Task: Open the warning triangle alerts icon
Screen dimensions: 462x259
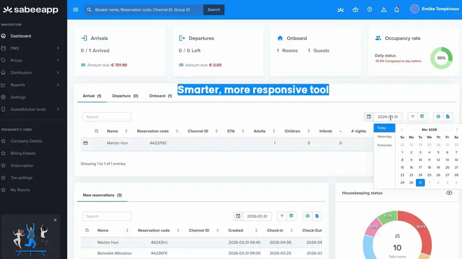Action: pyautogui.click(x=384, y=10)
